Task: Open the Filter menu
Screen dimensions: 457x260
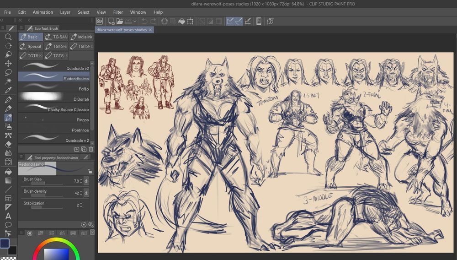Action: 118,12
